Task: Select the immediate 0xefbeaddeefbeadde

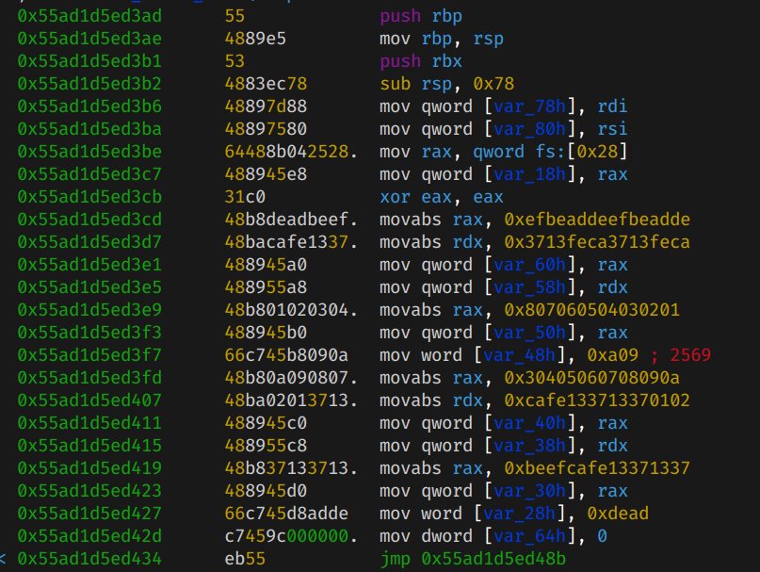Action: click(597, 220)
